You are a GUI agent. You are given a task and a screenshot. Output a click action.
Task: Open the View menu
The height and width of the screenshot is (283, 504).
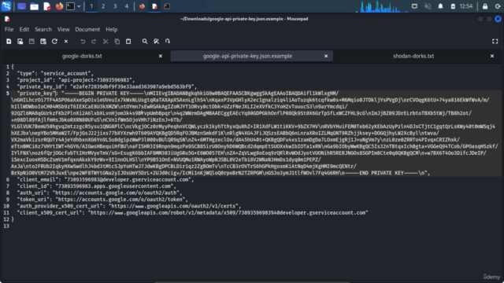(x=63, y=30)
